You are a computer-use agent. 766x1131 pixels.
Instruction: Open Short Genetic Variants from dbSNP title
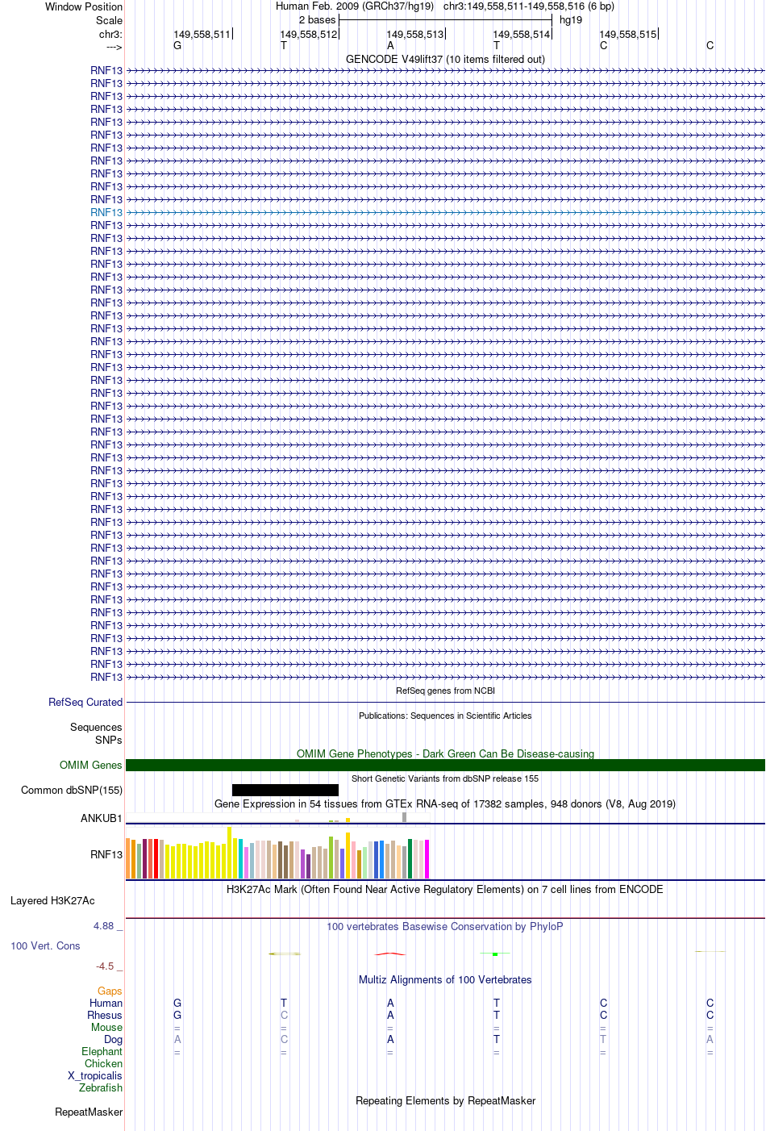pos(445,778)
